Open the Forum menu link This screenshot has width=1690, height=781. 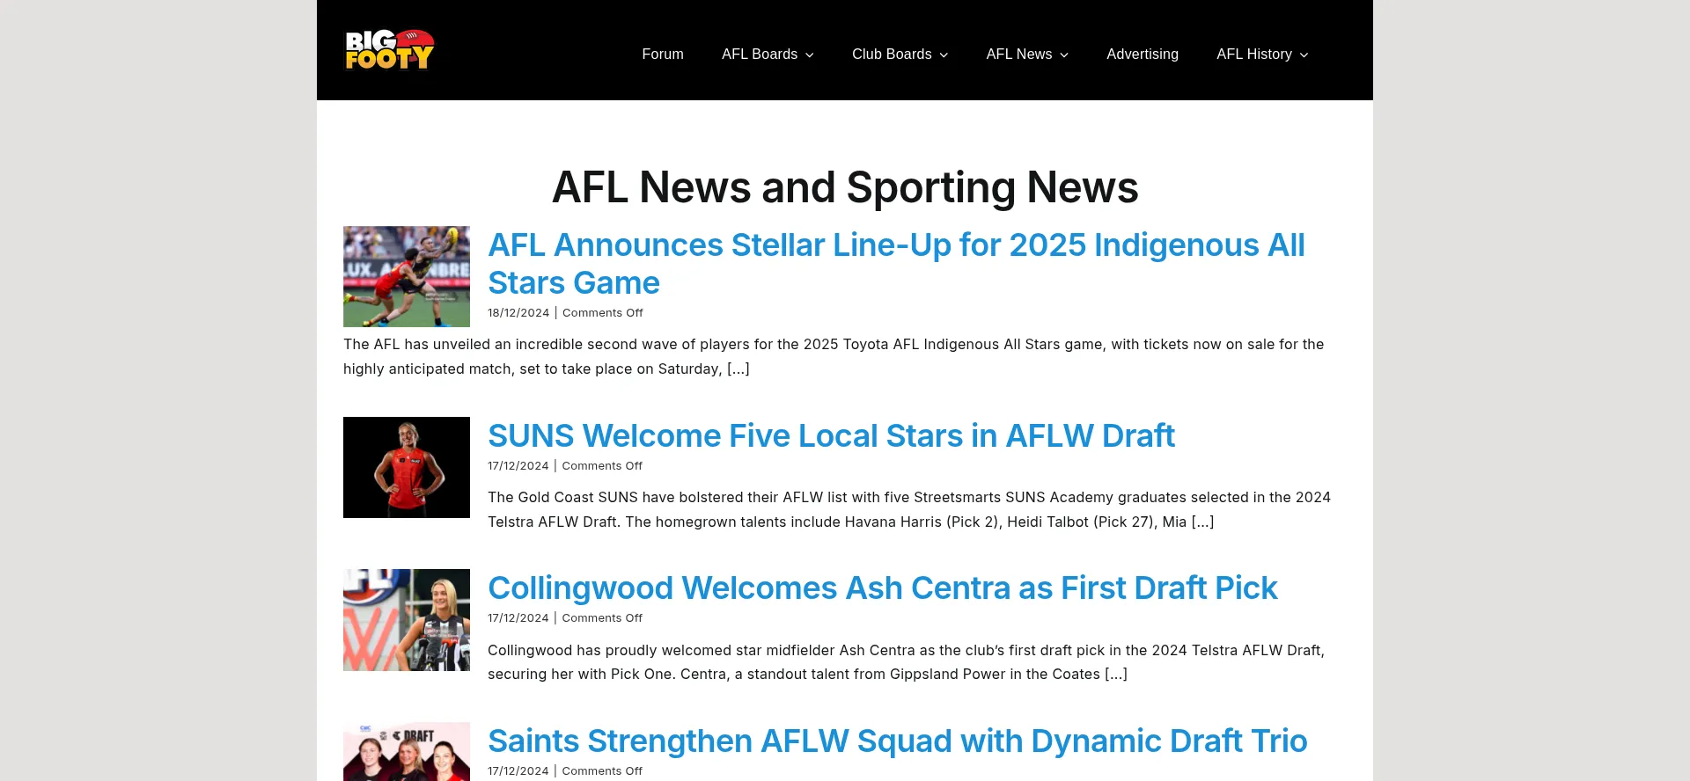663,55
